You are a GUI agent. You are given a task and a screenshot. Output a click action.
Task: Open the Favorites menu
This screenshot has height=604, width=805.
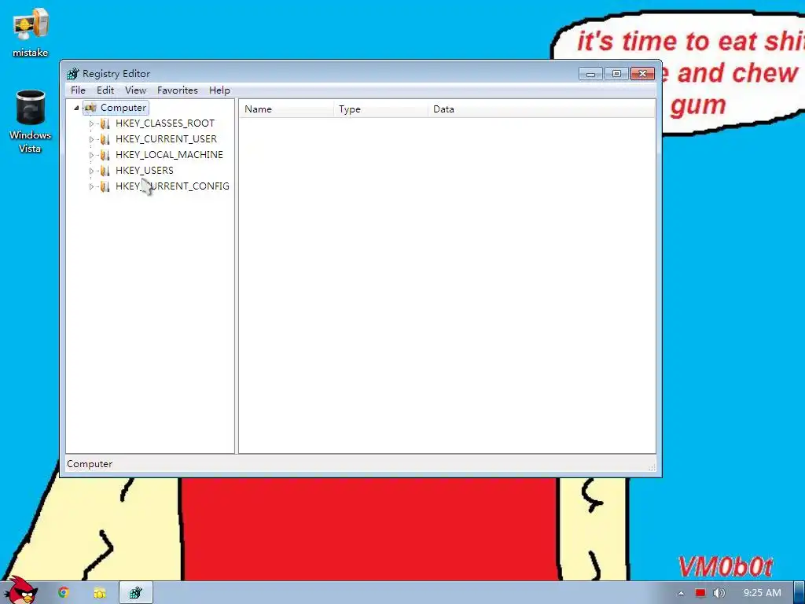tap(177, 90)
